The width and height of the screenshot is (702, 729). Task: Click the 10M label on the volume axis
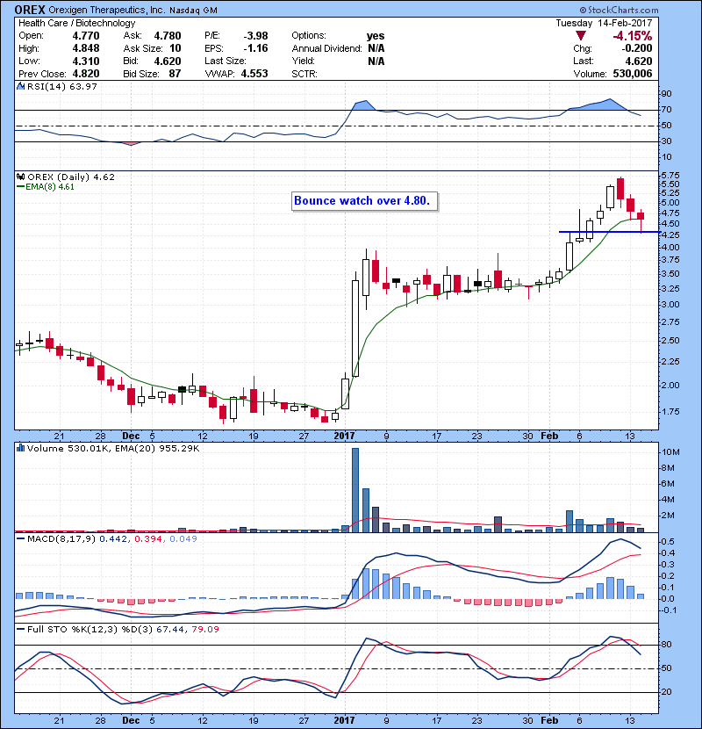point(670,452)
